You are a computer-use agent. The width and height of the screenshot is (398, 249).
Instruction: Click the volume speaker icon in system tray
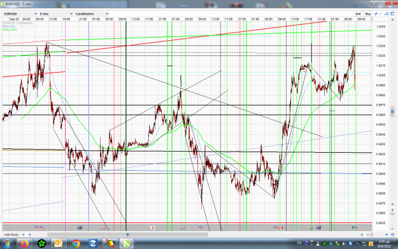[x=344, y=244]
